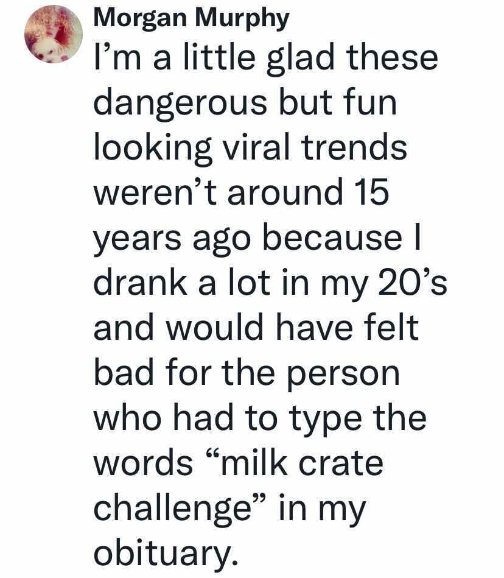Click the word "challenge" in the tweet
The width and height of the screenshot is (504, 578).
coord(172,509)
